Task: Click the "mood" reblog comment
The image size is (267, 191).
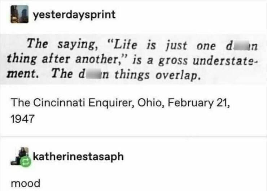Action: 25,183
